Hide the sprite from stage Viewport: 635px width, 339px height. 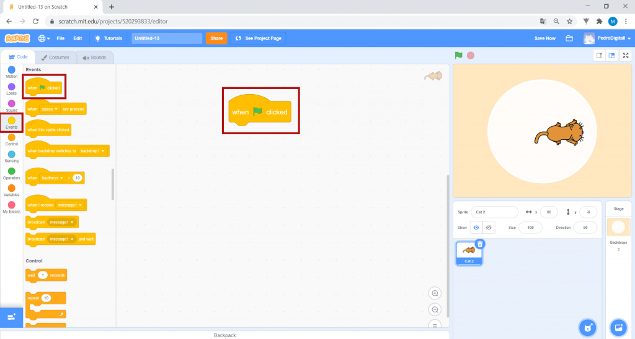[489, 228]
